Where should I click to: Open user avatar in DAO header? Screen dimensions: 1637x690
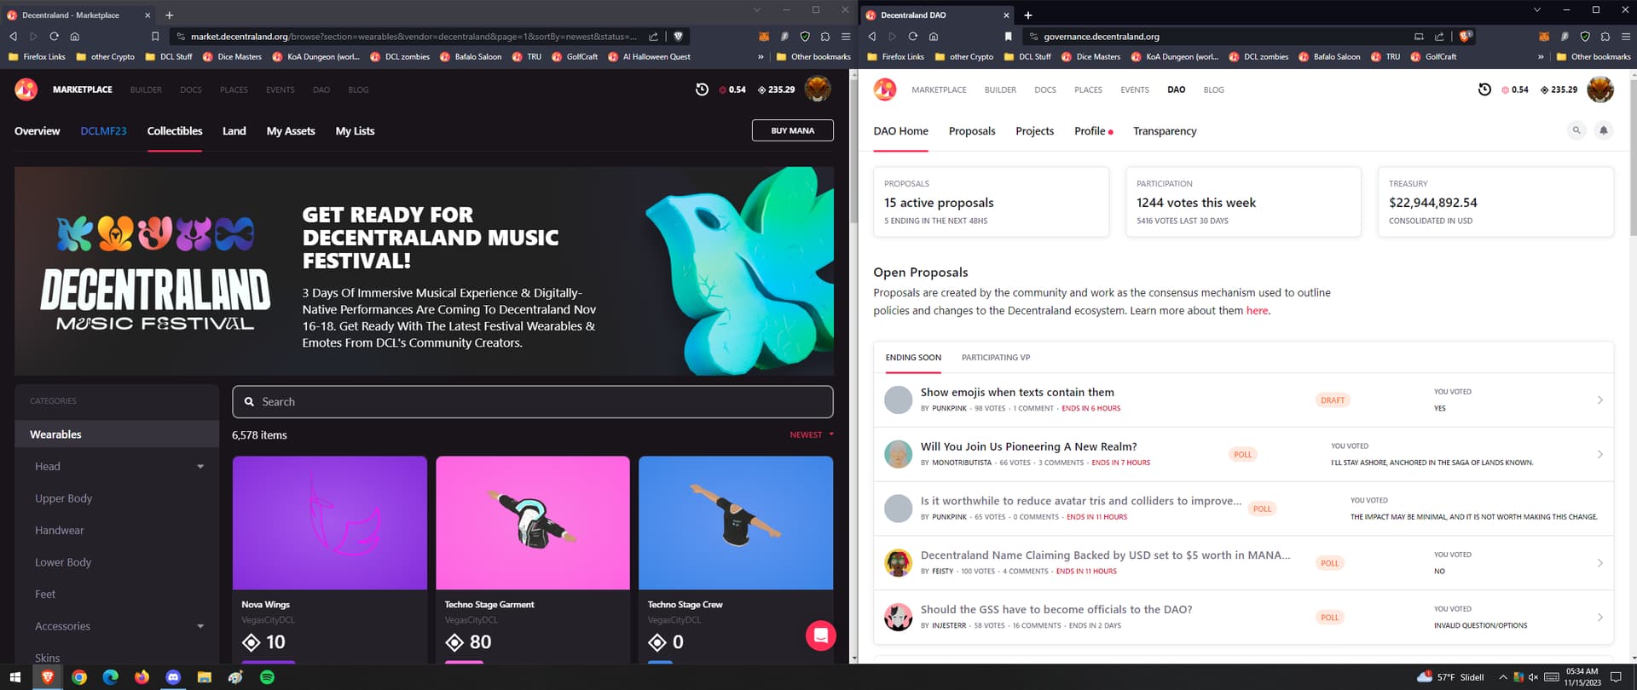[x=1600, y=89]
